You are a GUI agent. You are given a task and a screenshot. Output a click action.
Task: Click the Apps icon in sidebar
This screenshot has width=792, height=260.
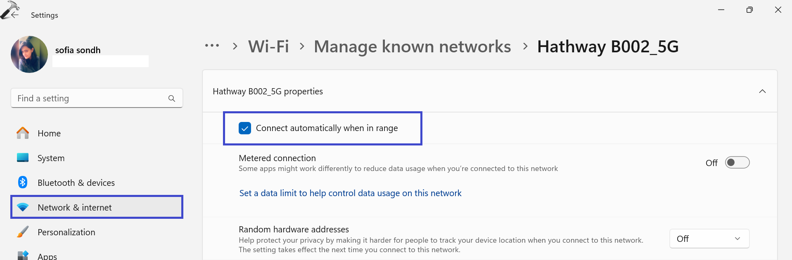[23, 255]
